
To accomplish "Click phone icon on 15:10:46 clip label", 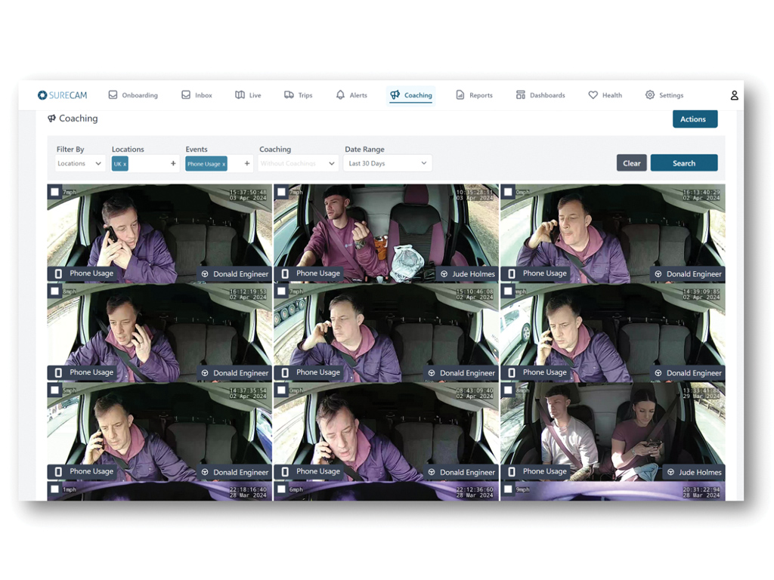I will pos(285,373).
